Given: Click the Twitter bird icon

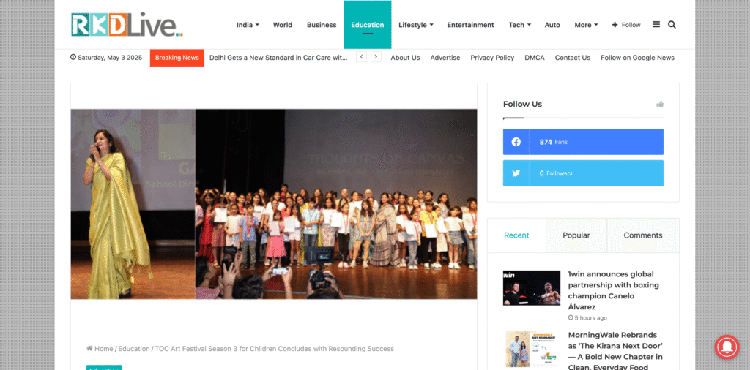Looking at the screenshot, I should 516,173.
